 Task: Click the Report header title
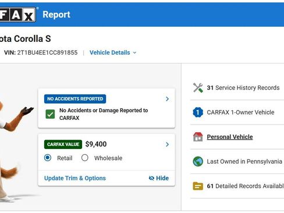click(56, 15)
